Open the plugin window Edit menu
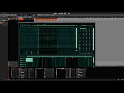This screenshot has height=93, width=124. pos(23,24)
